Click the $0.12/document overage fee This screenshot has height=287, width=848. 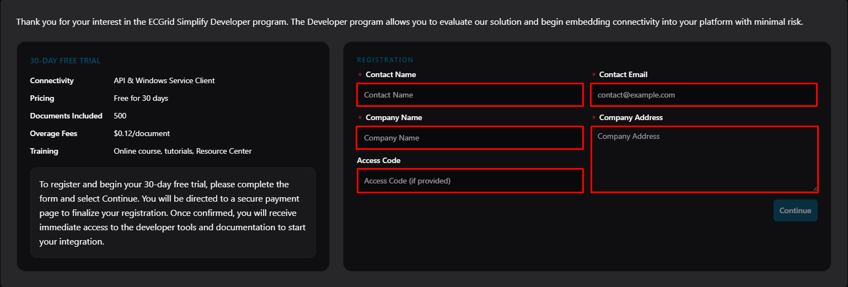pos(142,133)
